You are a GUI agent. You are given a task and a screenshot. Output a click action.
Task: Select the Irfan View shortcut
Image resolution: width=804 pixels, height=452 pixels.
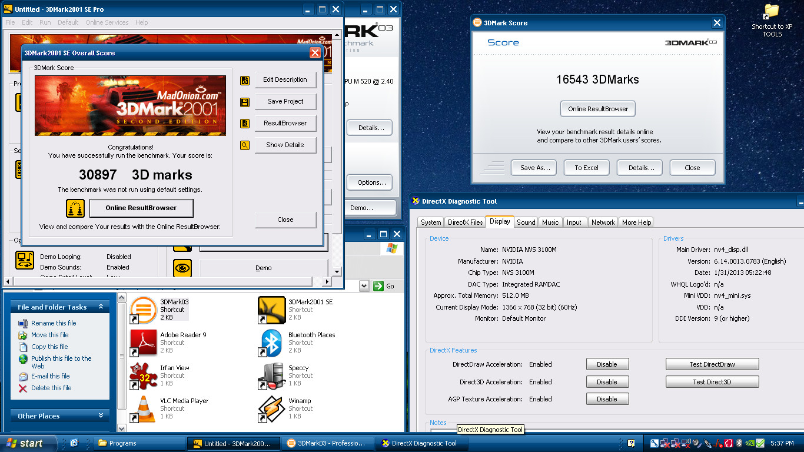tap(143, 375)
